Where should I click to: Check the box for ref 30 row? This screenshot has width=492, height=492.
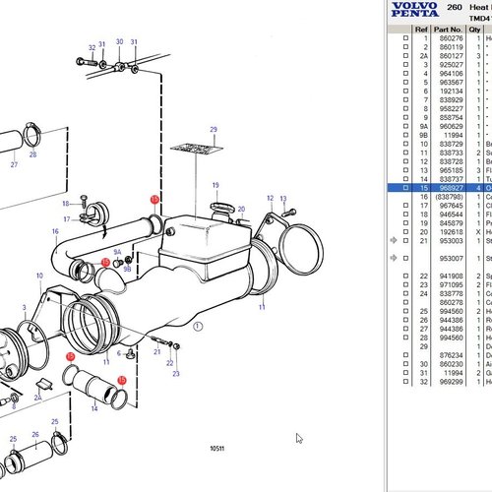click(x=405, y=364)
